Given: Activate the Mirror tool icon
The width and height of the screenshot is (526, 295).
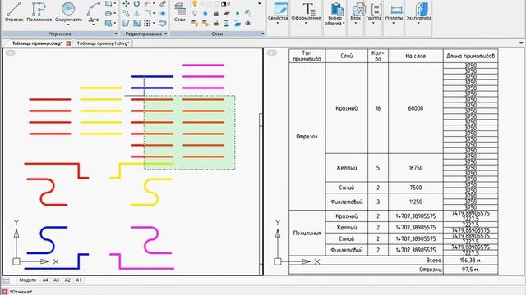Looking at the screenshot, I should (x=136, y=13).
